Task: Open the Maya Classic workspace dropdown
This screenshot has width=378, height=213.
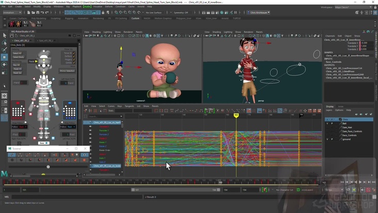Action: [x=353, y=7]
